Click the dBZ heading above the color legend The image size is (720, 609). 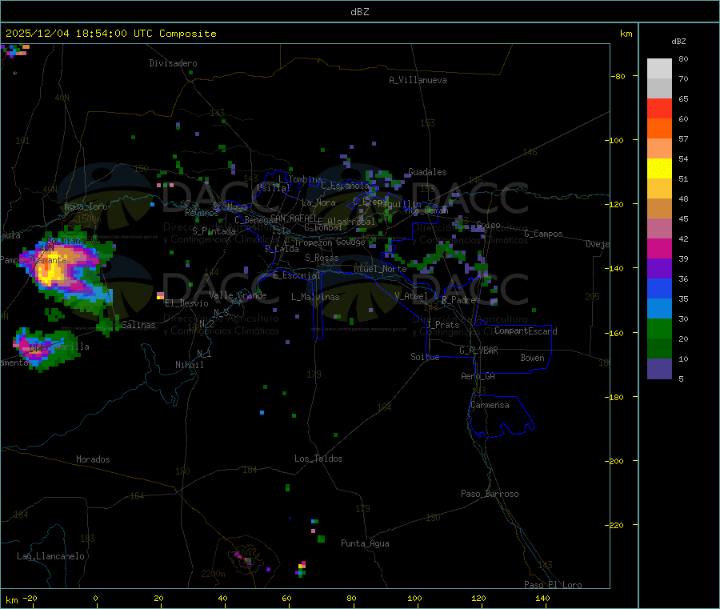click(x=678, y=42)
